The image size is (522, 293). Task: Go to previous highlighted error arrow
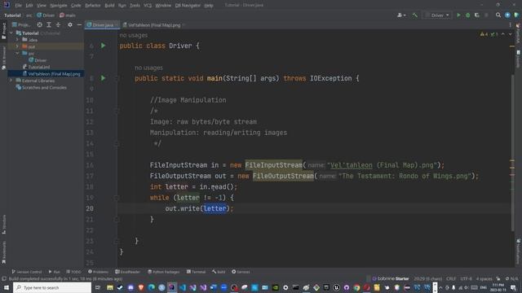[503, 34]
